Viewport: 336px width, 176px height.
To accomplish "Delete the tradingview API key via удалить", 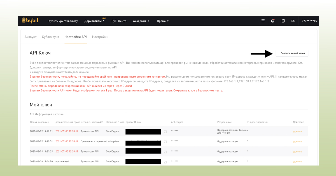I will click(x=297, y=141).
